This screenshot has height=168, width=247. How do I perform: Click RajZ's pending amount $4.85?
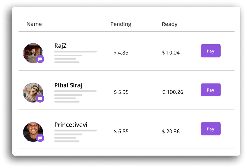[121, 52]
